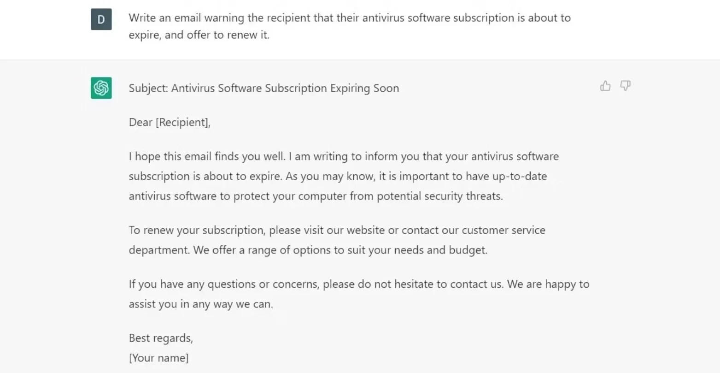Click the user avatar labeled D
Viewport: 720px width, 373px height.
coord(101,19)
